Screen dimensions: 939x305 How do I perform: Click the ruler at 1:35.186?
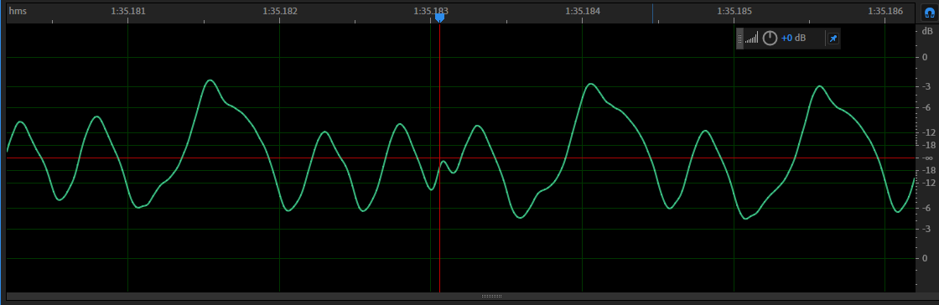point(885,11)
